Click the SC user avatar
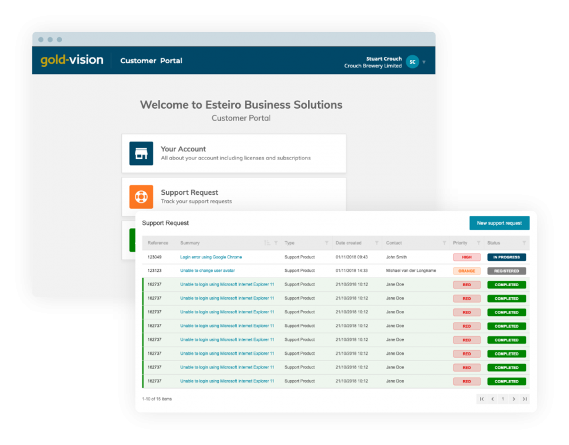 tap(413, 62)
